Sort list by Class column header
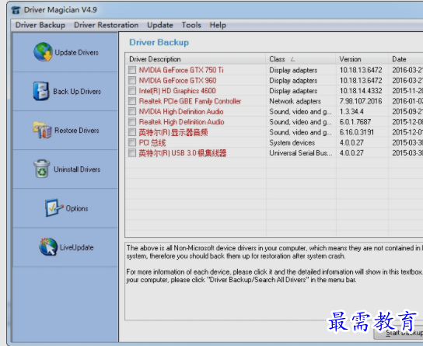 tap(301, 59)
